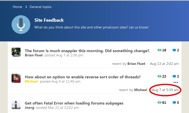This screenshot has width=189, height=113.
Task: Click the views eye icon showing 16
Action: coord(159,50)
